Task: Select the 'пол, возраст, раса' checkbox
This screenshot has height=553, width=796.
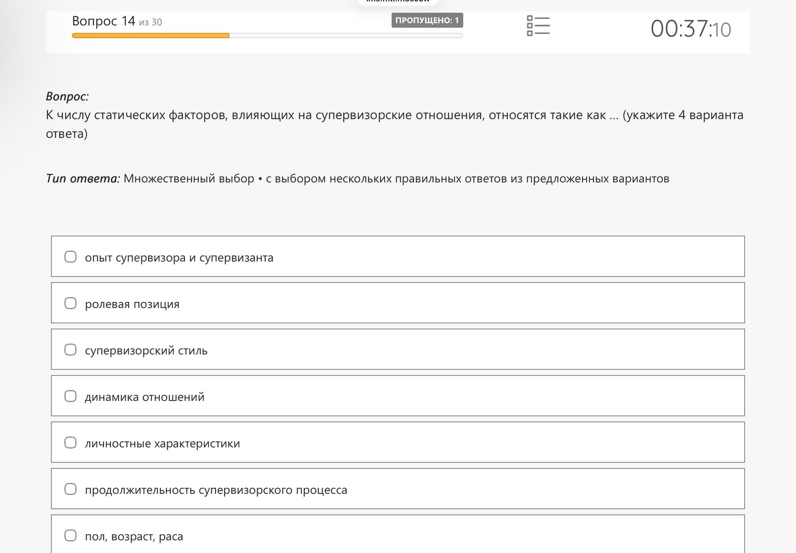Action: [70, 535]
